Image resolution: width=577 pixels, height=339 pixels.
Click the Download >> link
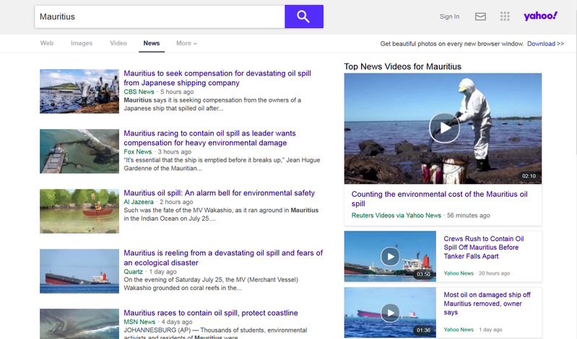pyautogui.click(x=545, y=44)
